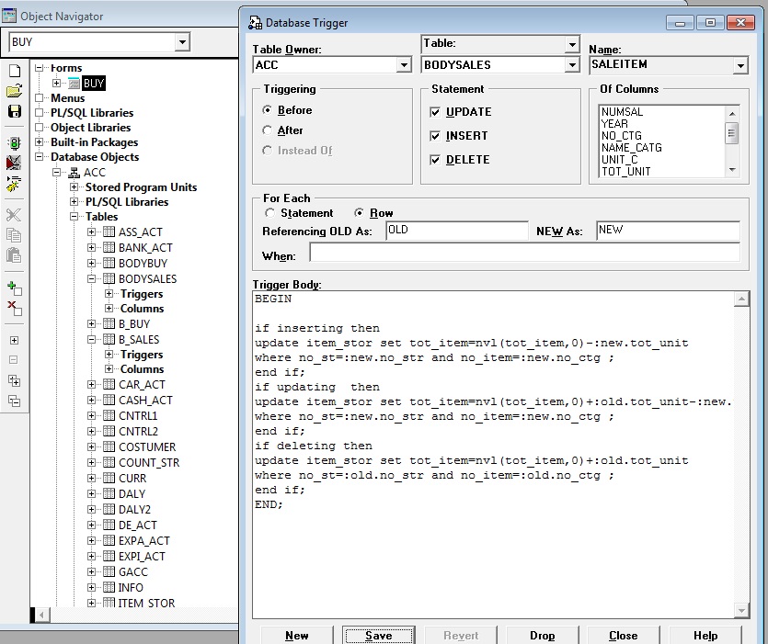
Task: Click the green plus Create icon
Action: [14, 288]
